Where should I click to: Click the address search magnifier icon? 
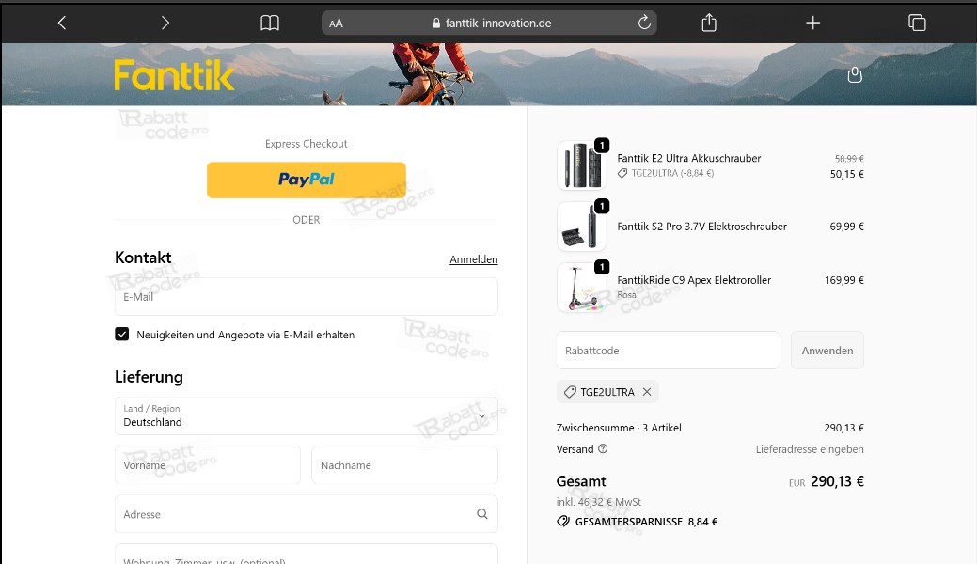482,514
